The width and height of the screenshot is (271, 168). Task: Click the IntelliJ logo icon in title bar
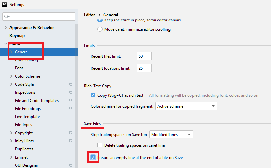click(4, 5)
